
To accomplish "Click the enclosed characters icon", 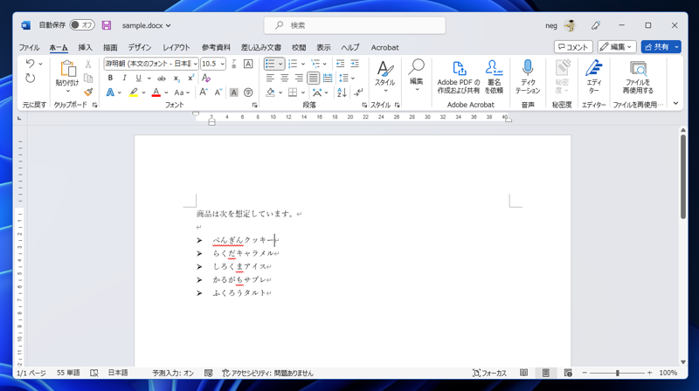I will click(248, 93).
